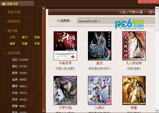
Task: Click author text 天蚕土豆[连载]
Action: pyautogui.click(x=65, y=69)
